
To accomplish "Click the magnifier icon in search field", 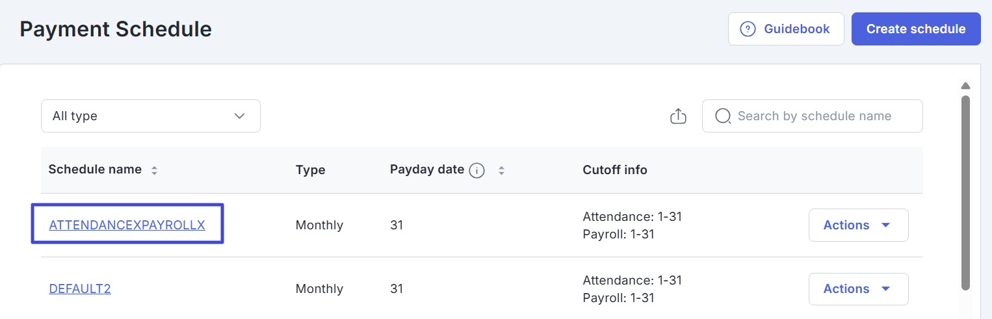I will tap(722, 116).
